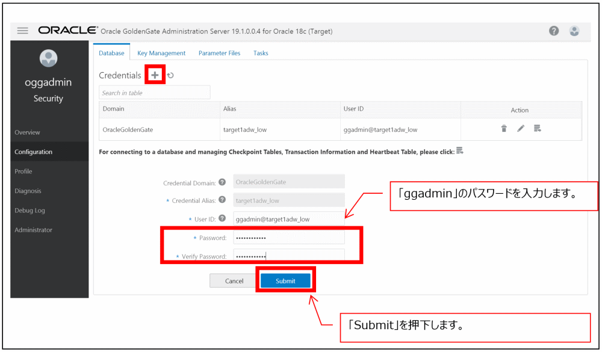Click the oggadmin username in sidebar
The height and width of the screenshot is (352, 602).
coord(48,82)
